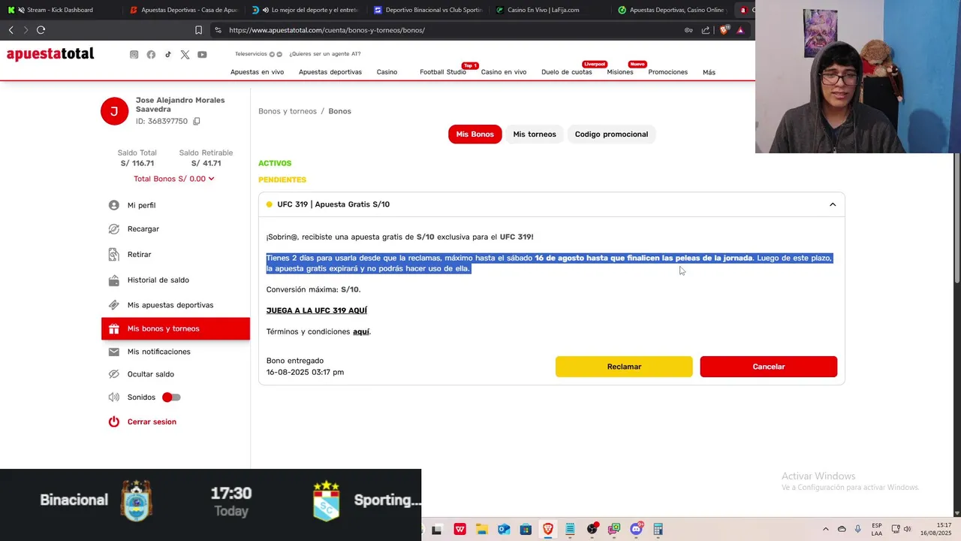Switch to the Stream - Kick Dashboard browser tab
Image resolution: width=961 pixels, height=541 pixels.
60,10
